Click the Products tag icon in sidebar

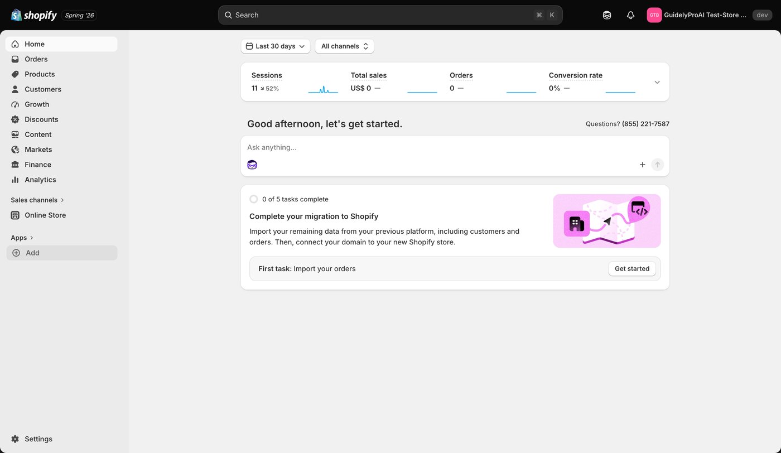pos(15,74)
